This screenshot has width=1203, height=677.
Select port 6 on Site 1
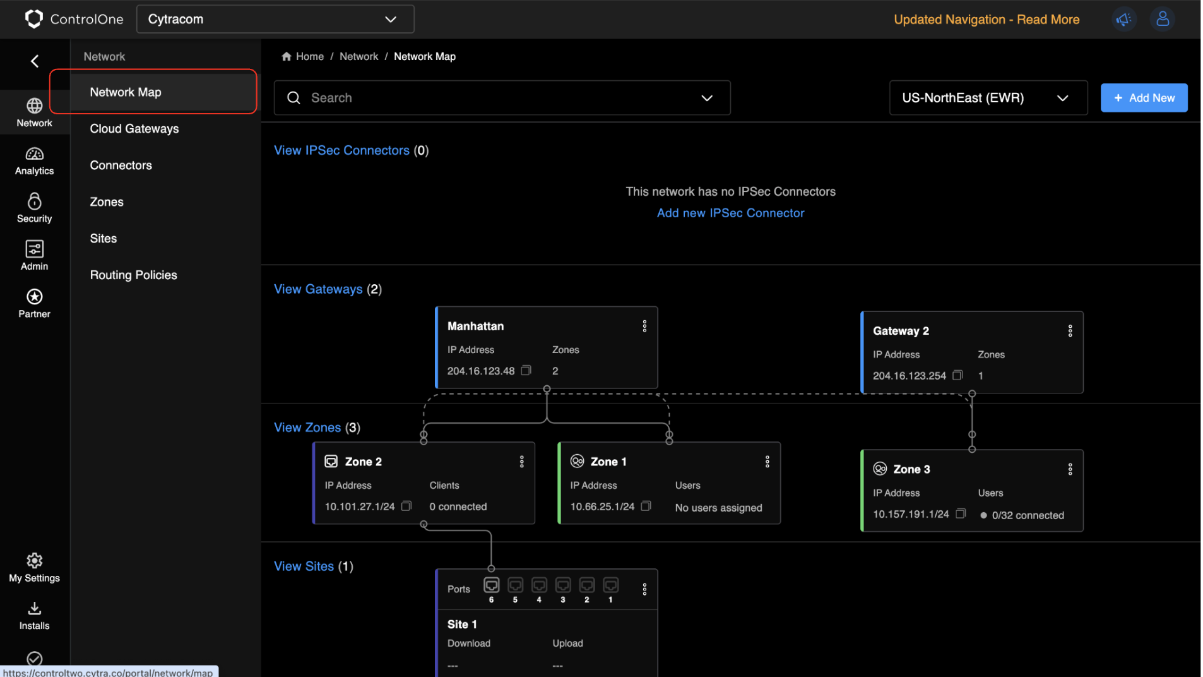[491, 586]
